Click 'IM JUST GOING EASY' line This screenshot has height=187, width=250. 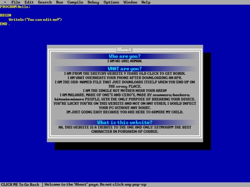coord(125,112)
